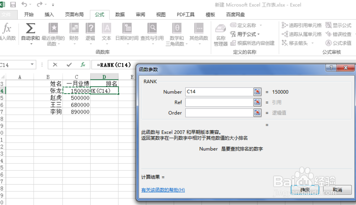Click the range selector icon for Order
This screenshot has width=356, height=205.
(257, 113)
